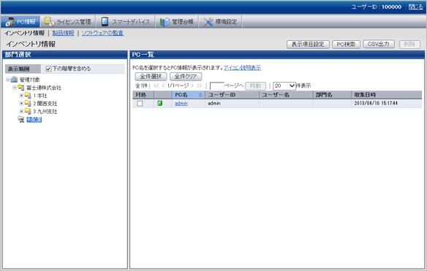Click the 2 関西支社 folder icon

click(x=28, y=103)
